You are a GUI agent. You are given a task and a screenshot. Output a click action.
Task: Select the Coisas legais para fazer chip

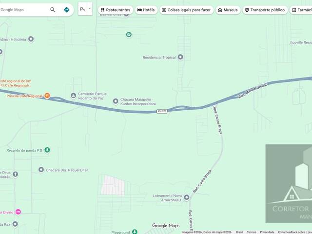click(x=186, y=10)
